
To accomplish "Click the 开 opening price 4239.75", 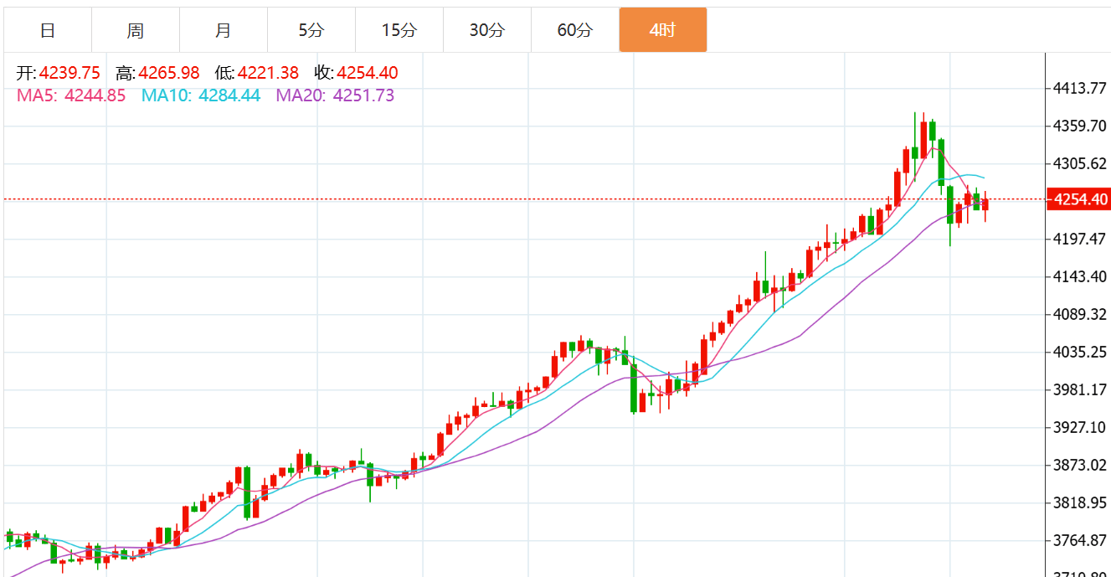I will [69, 73].
